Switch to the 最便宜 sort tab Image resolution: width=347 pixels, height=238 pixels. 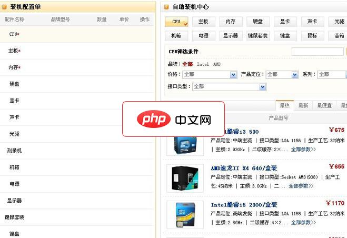coord(324,106)
